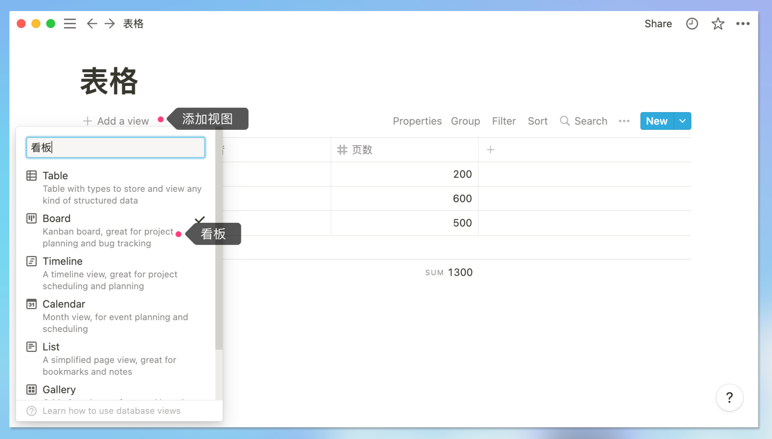
Task: Click the number hash icon in 页数 header
Action: pos(342,150)
